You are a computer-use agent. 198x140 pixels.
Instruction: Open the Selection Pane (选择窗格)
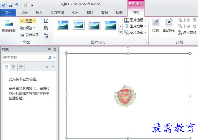[187, 33]
